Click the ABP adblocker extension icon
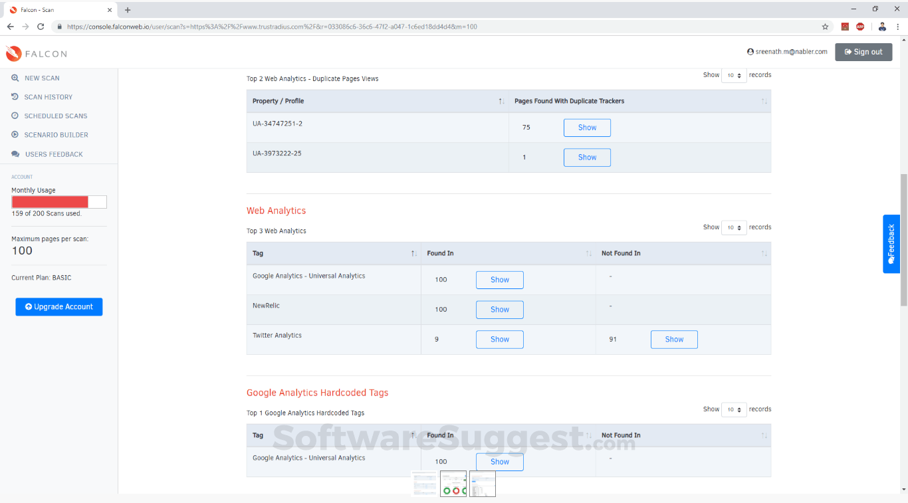Image resolution: width=908 pixels, height=503 pixels. pos(861,27)
